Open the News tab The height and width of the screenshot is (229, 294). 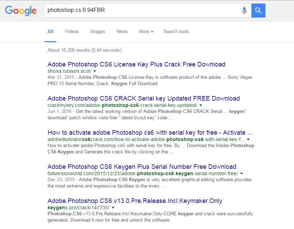point(122,31)
